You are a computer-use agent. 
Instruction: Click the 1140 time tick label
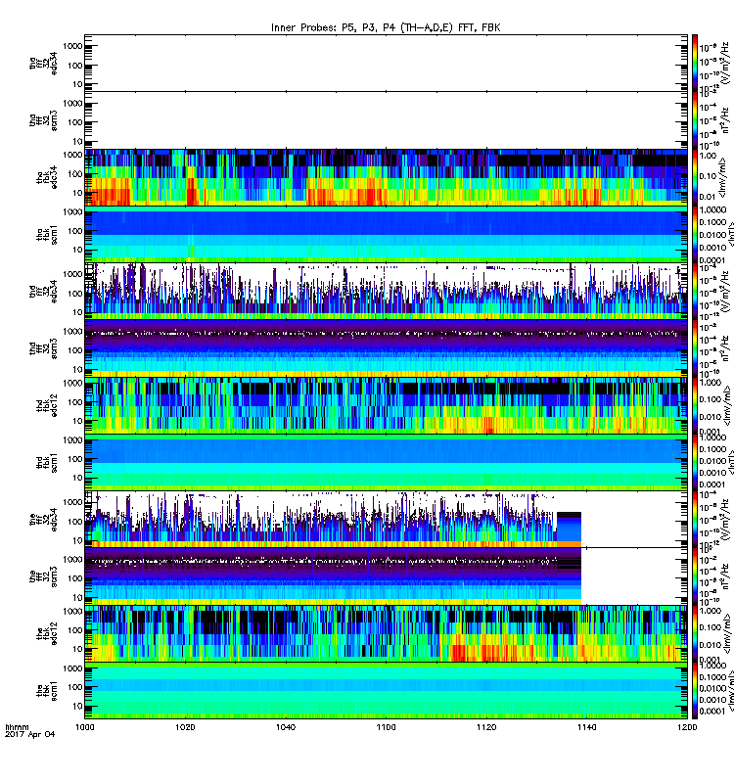[586, 727]
